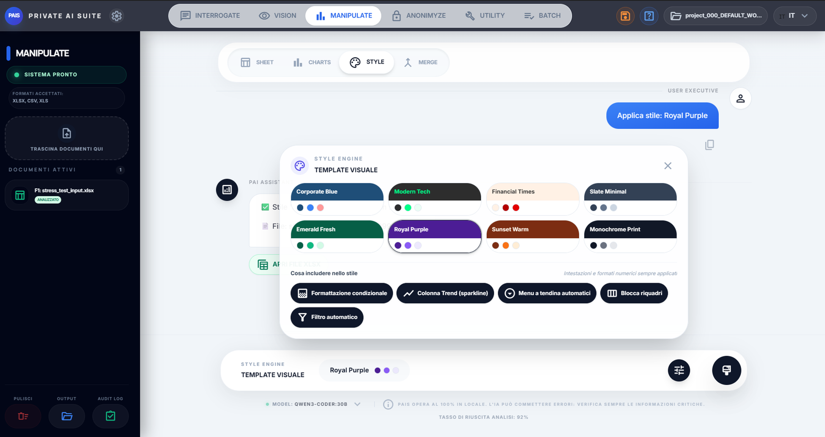Screen dimensions: 825x437
Task: Open the Audit Log clipboard icon
Action: point(110,416)
